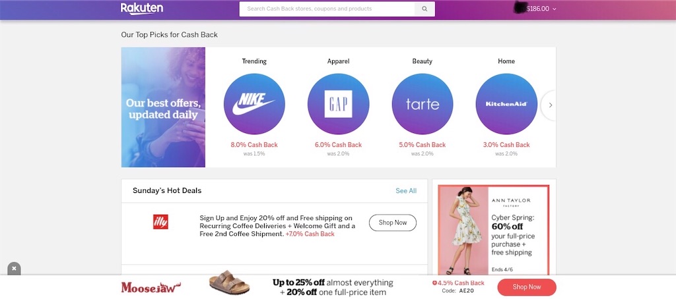Image resolution: width=676 pixels, height=299 pixels.
Task: Click the red Moosejaw Shop Now button
Action: [527, 287]
